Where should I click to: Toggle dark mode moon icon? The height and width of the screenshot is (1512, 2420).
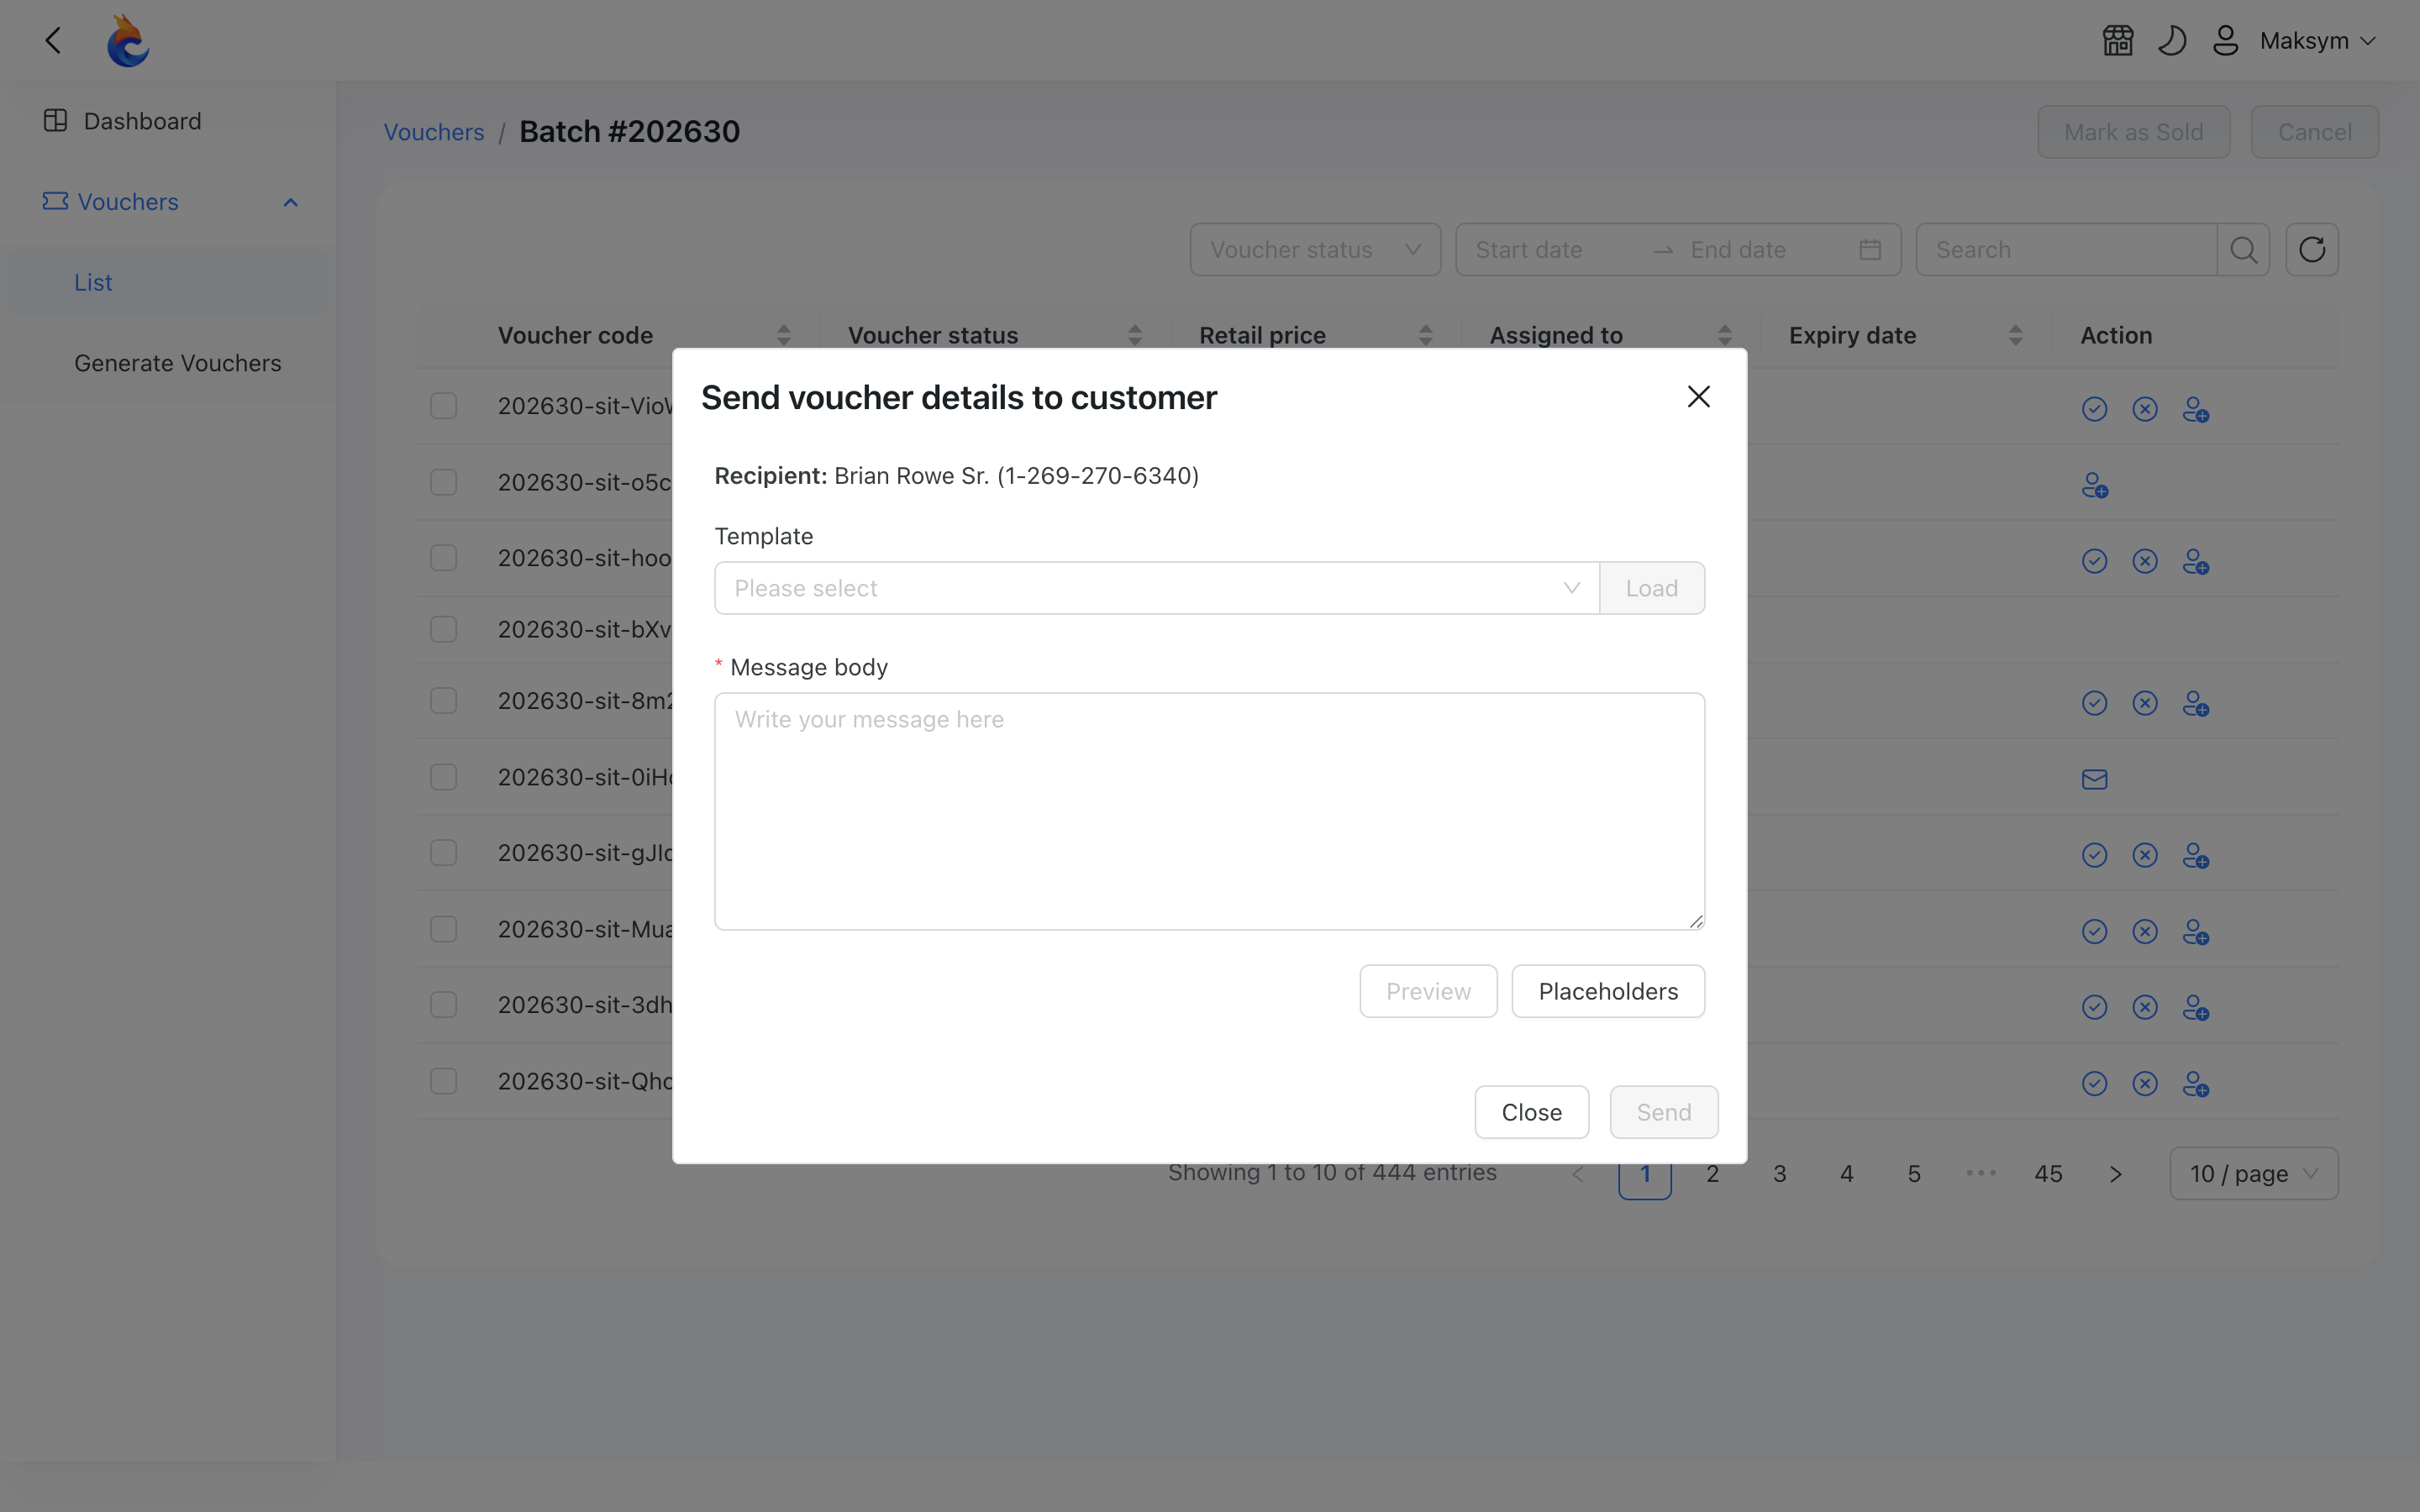tap(2172, 41)
